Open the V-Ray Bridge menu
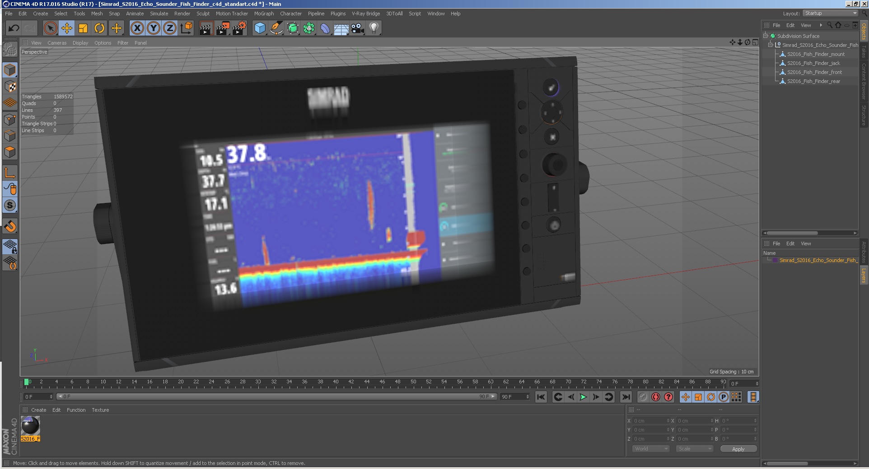The image size is (869, 469). (366, 14)
